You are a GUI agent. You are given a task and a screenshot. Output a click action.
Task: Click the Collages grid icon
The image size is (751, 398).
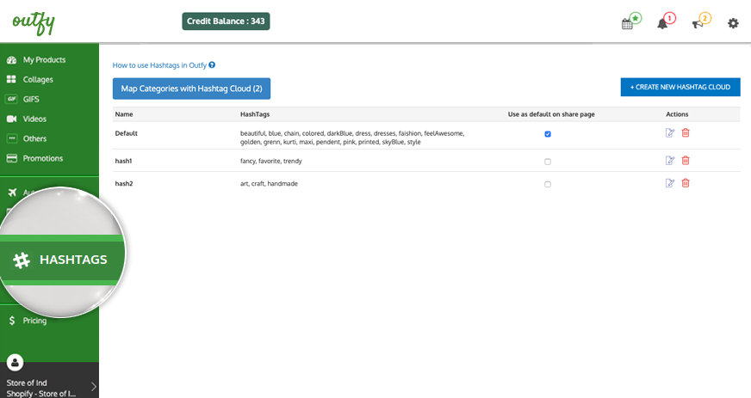11,79
